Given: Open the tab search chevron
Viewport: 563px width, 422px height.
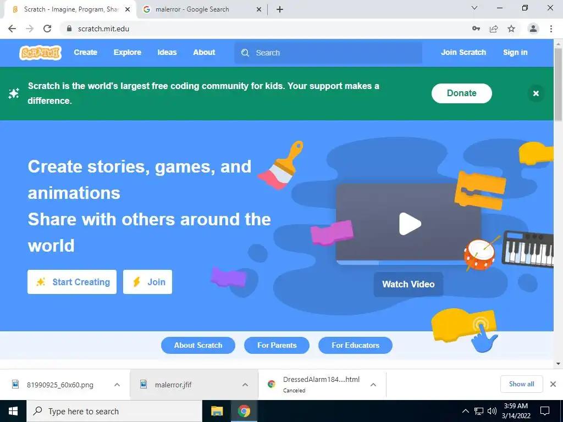Looking at the screenshot, I should [474, 8].
